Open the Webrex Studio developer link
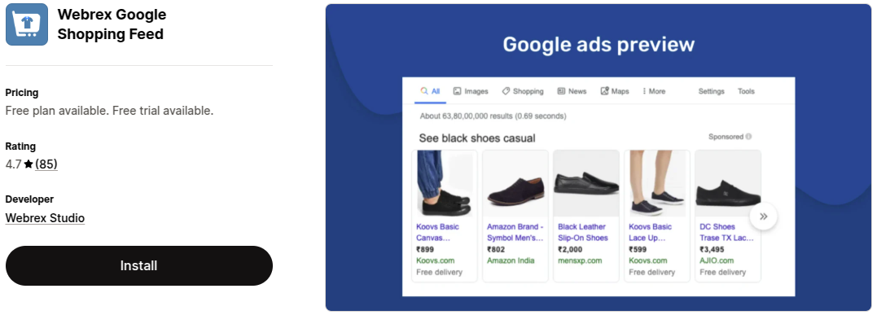877x315 pixels. point(45,218)
